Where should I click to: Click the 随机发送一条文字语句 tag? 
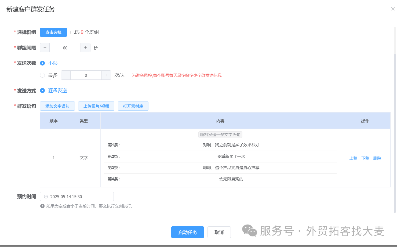click(220, 135)
